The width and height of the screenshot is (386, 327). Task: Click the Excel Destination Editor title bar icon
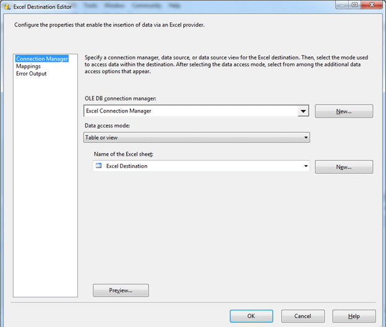(x=7, y=6)
